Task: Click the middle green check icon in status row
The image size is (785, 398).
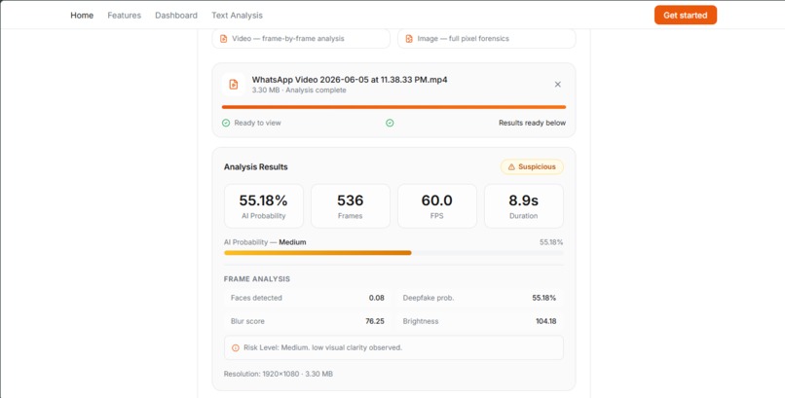Action: pyautogui.click(x=390, y=123)
